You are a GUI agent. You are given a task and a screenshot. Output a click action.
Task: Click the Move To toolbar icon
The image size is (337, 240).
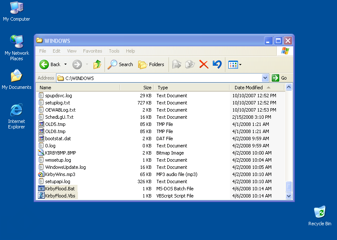[x=177, y=64]
